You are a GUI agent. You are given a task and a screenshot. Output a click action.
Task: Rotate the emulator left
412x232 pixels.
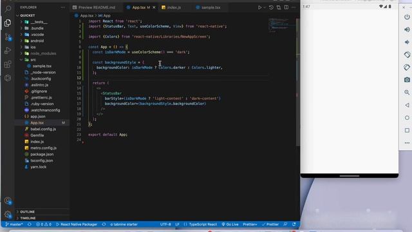pyautogui.click(x=407, y=55)
